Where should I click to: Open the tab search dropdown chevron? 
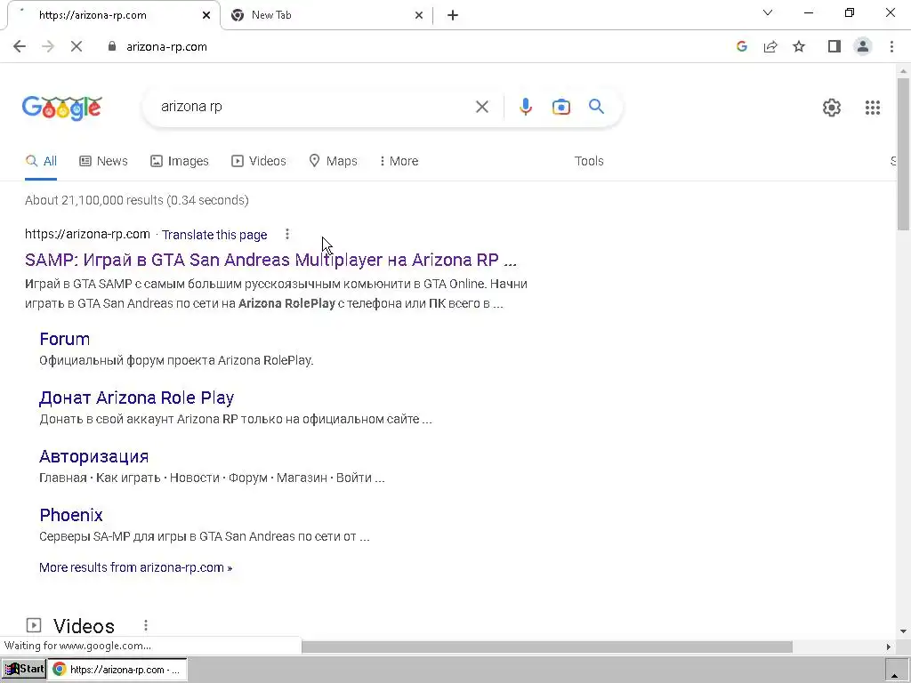coord(768,12)
